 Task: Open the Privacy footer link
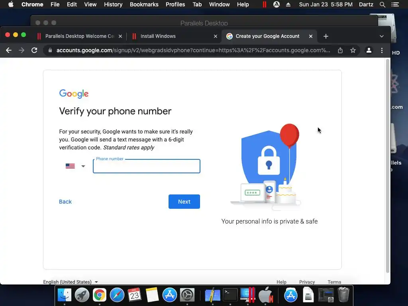coord(307,282)
